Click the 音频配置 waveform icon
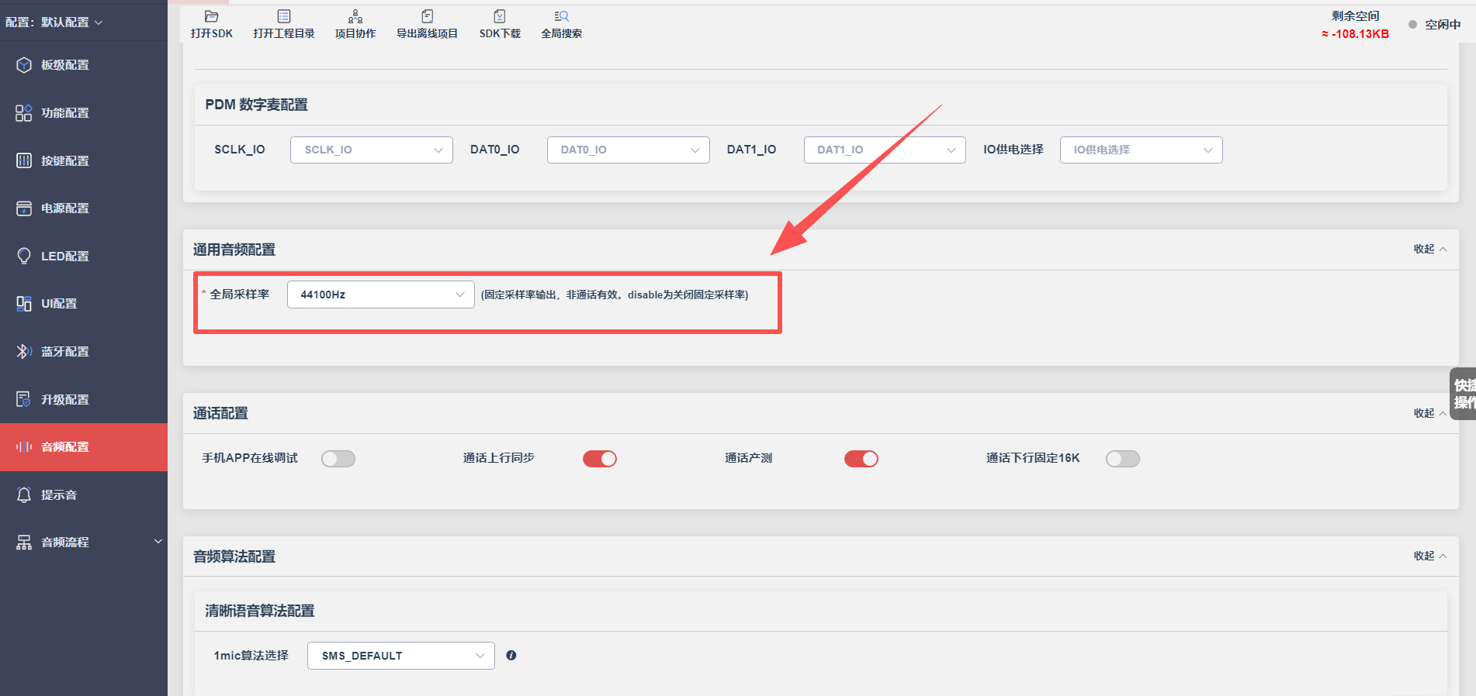The width and height of the screenshot is (1476, 696). 24,447
